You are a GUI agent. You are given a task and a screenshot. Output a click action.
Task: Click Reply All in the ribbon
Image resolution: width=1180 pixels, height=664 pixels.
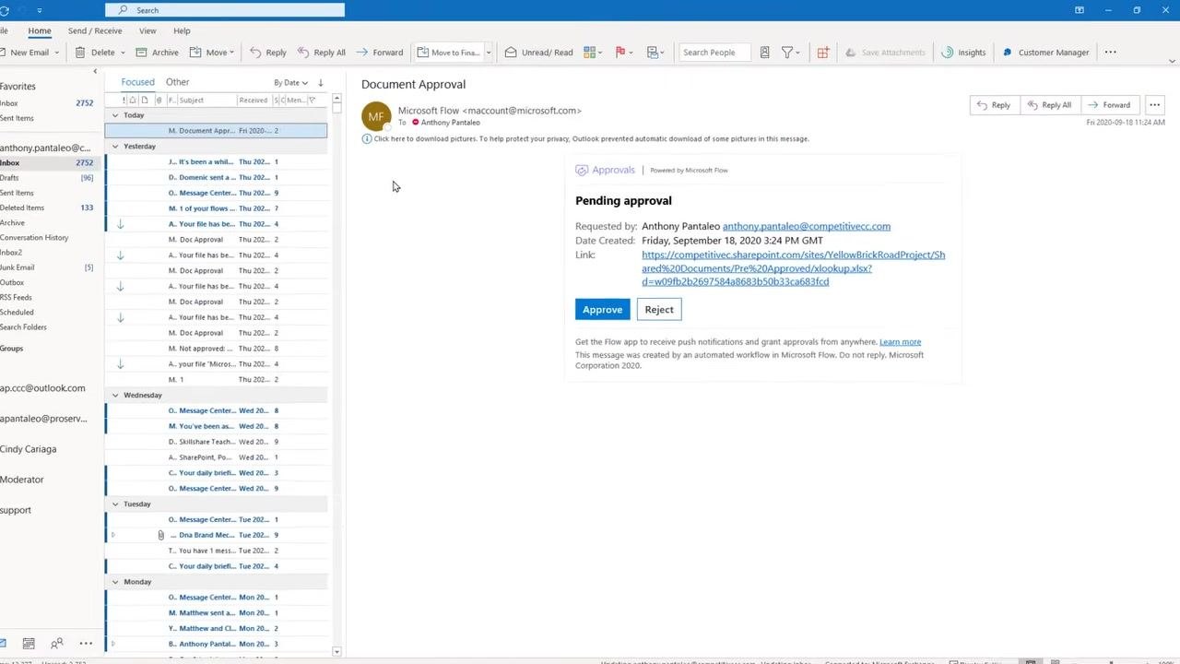coord(322,53)
